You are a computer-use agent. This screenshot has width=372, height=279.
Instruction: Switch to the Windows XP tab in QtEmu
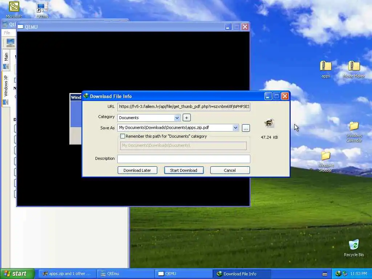click(x=6, y=89)
